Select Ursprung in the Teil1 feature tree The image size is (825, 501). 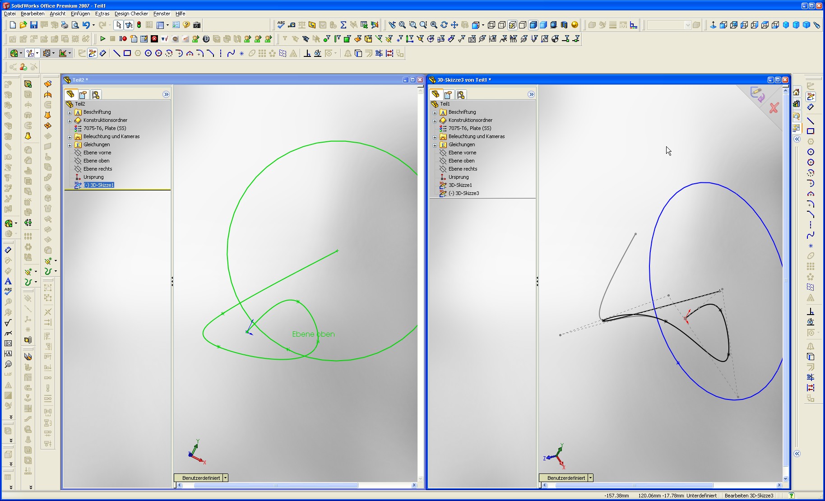tap(459, 177)
